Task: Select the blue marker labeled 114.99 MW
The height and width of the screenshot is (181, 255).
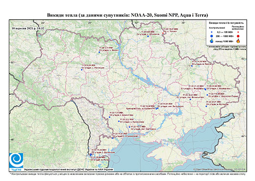Action: 207,95
